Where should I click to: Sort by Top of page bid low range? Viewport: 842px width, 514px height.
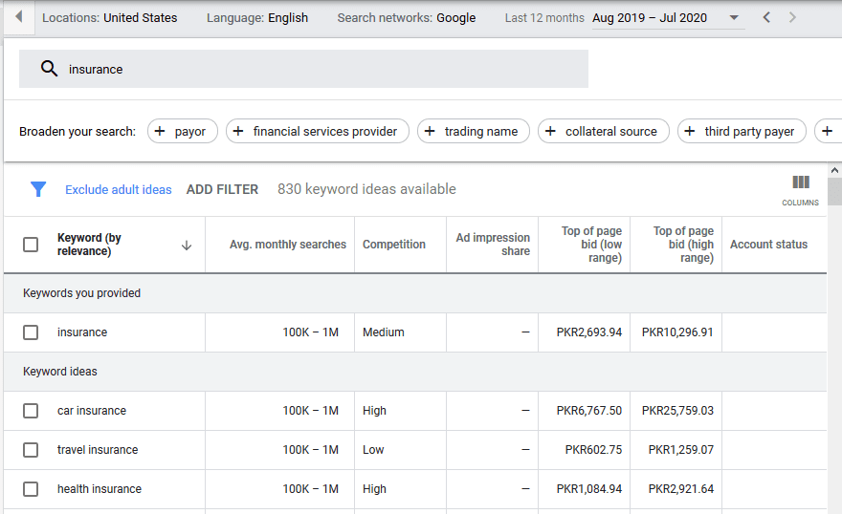[x=591, y=245]
